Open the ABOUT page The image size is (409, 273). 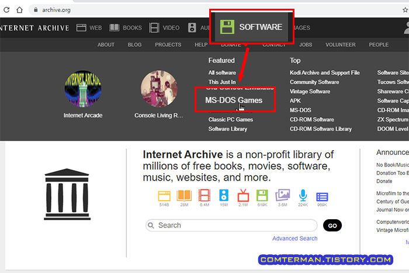(x=106, y=44)
